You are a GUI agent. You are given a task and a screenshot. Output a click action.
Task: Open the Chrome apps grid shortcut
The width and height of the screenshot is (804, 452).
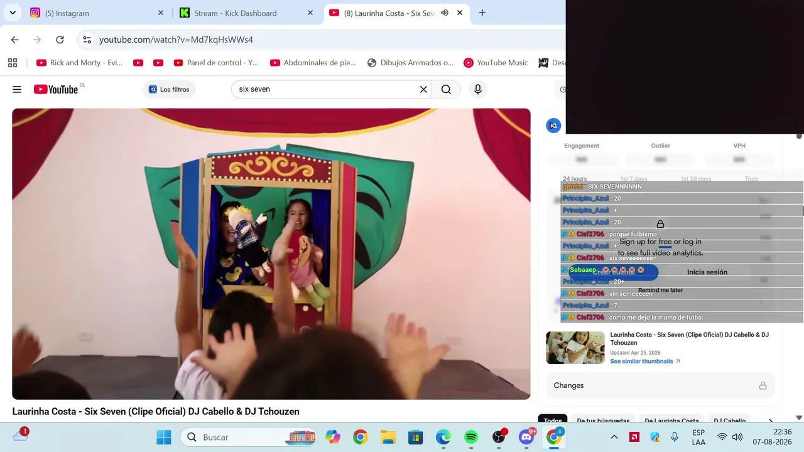tap(13, 63)
